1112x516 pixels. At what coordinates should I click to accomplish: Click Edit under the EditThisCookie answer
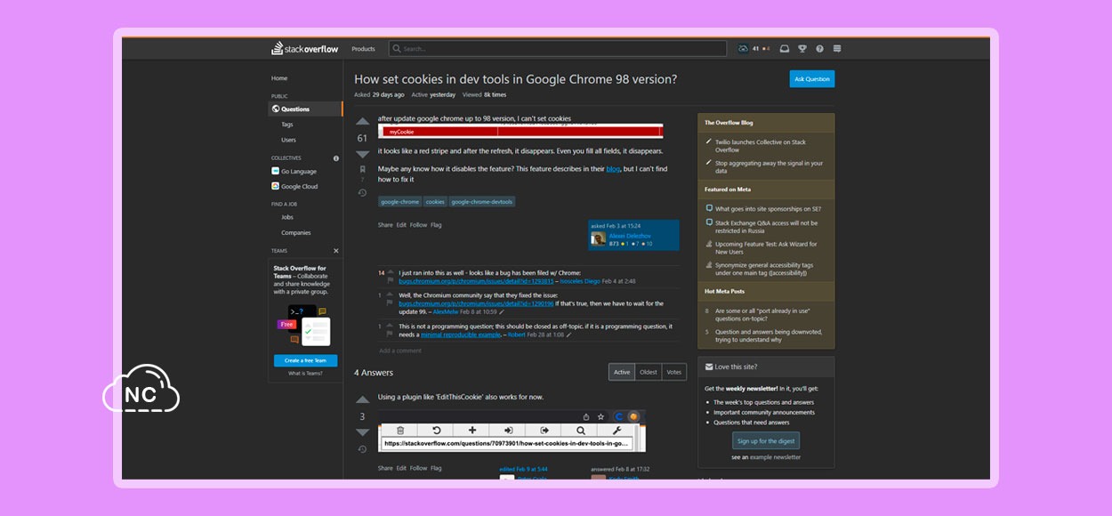tap(401, 468)
